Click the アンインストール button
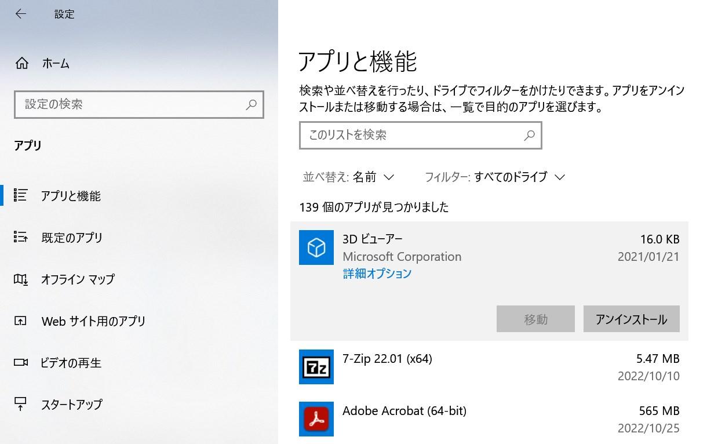The height and width of the screenshot is (444, 718). (631, 318)
